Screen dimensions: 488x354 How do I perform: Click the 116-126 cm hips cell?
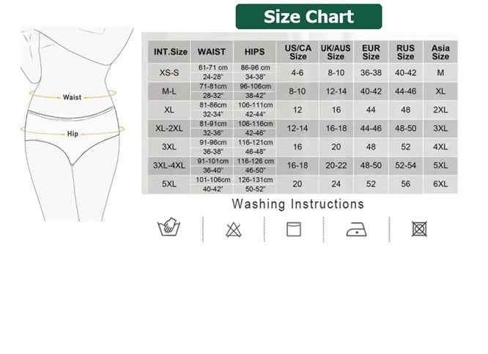(255, 161)
